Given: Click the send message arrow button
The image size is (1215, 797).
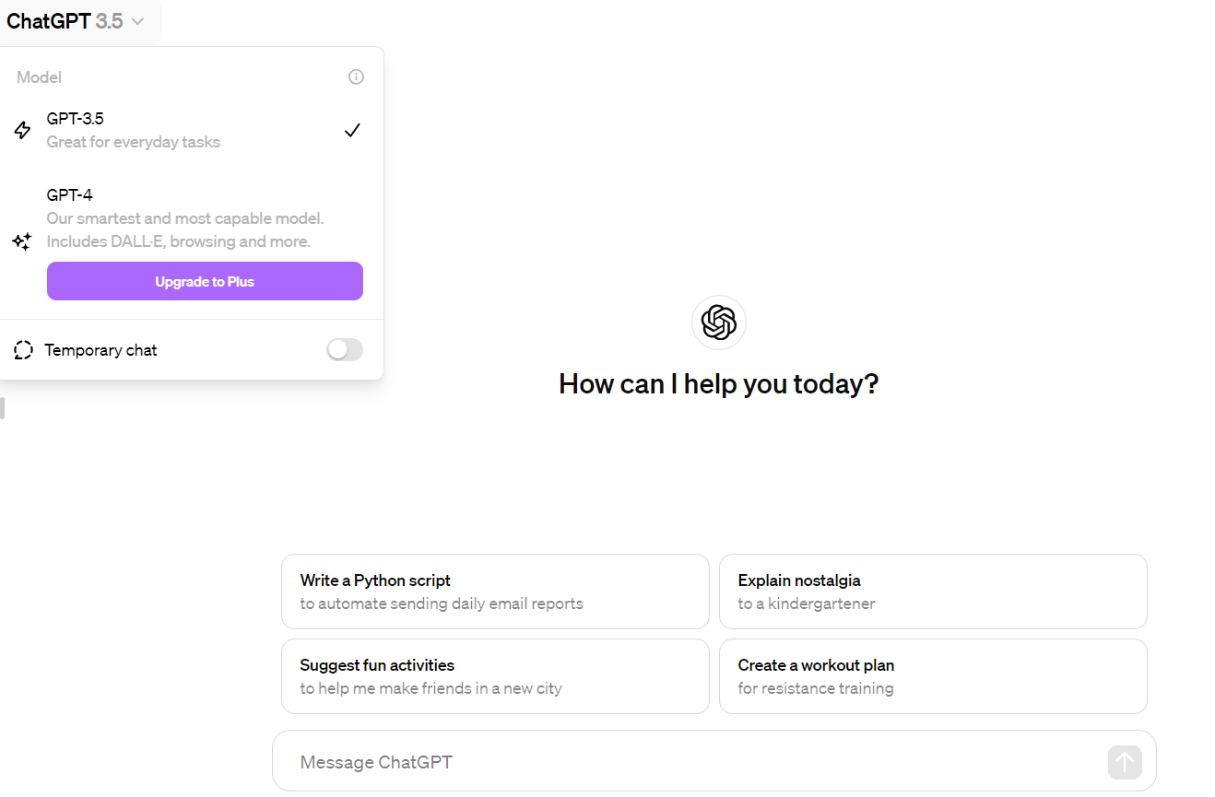Looking at the screenshot, I should 1125,762.
